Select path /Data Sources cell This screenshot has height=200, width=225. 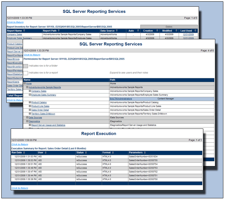click(162, 117)
